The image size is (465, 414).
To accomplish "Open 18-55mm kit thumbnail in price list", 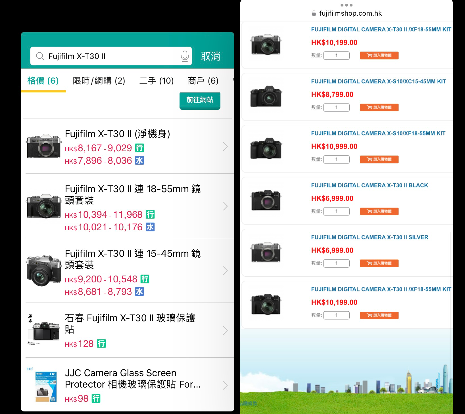I will pyautogui.click(x=44, y=206).
